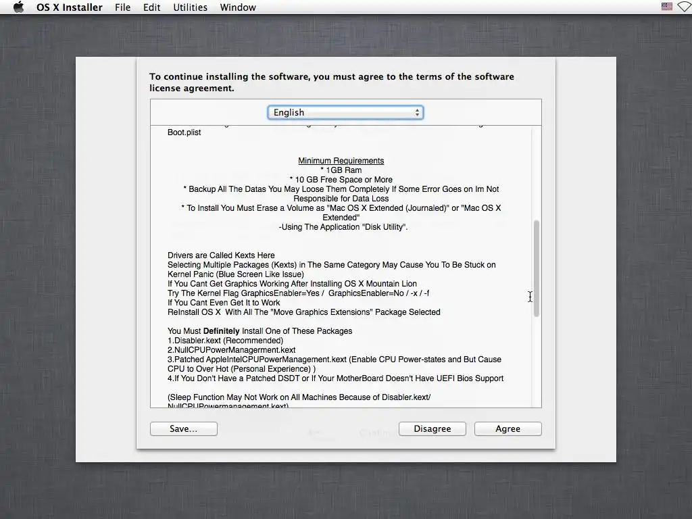Click the bold 'Definitely' word
692x519 pixels.
pos(221,331)
